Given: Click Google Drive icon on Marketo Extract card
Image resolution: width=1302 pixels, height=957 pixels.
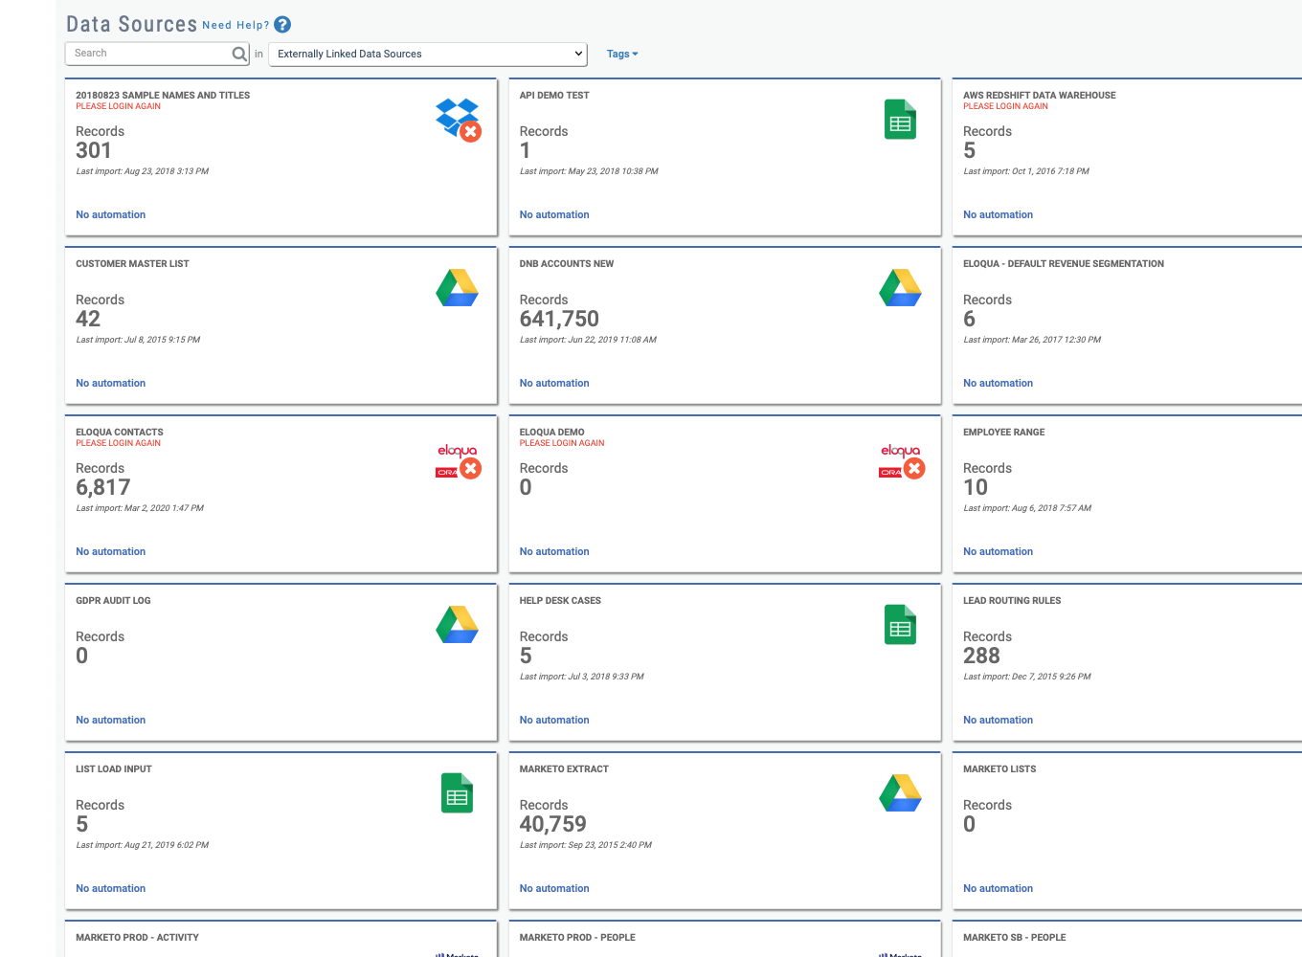Looking at the screenshot, I should tap(901, 793).
